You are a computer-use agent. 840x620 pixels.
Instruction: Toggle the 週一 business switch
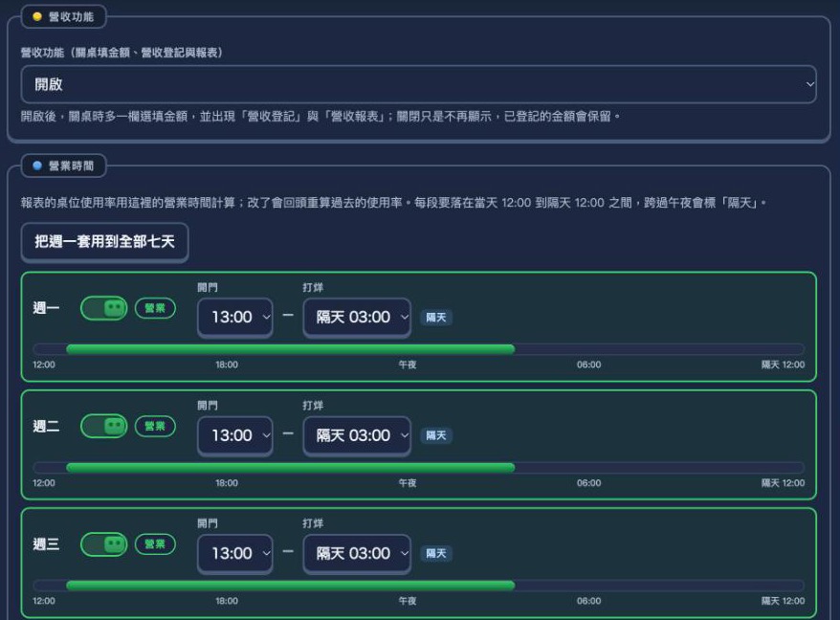click(x=104, y=308)
